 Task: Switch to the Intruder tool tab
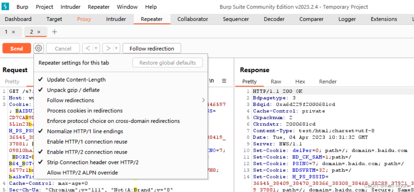pyautogui.click(x=116, y=19)
